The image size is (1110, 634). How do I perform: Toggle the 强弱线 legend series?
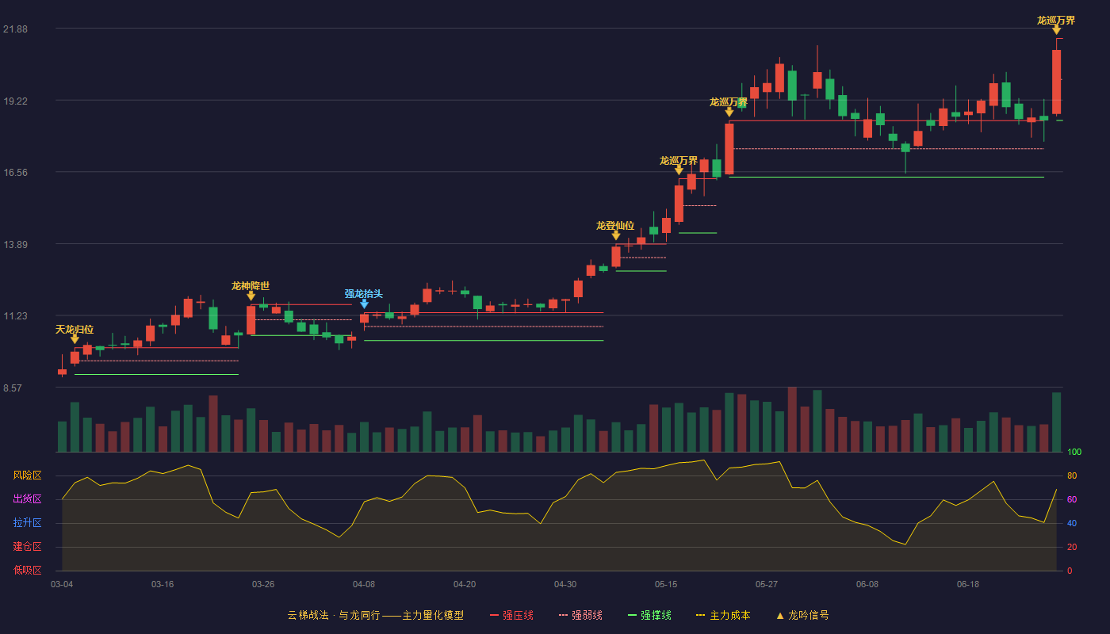(580, 615)
